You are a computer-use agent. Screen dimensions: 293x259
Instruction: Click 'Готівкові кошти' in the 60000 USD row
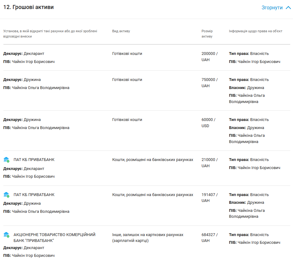pyautogui.click(x=127, y=120)
